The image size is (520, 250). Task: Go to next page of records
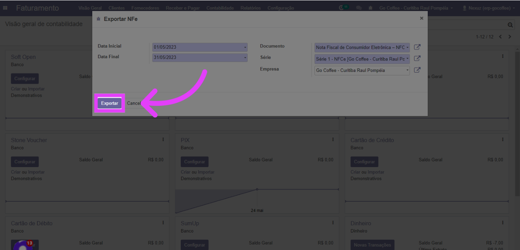point(510,37)
